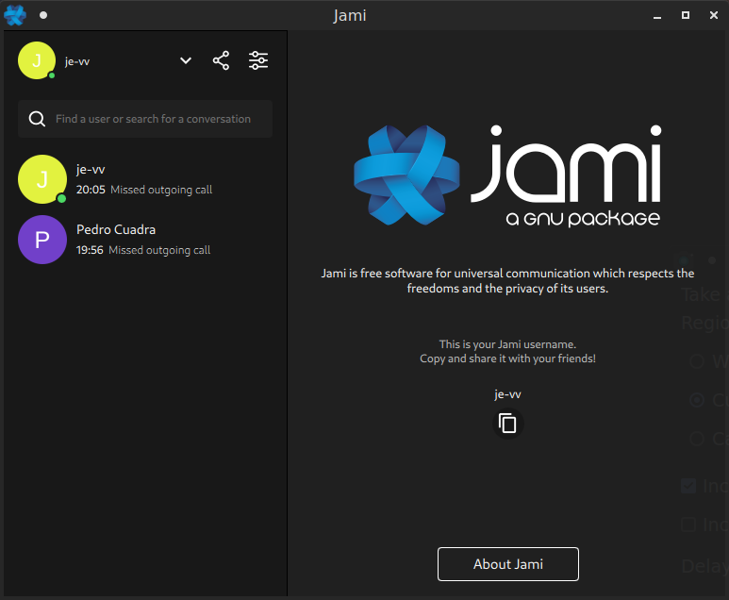Click the je-vv account name in header

(x=77, y=61)
